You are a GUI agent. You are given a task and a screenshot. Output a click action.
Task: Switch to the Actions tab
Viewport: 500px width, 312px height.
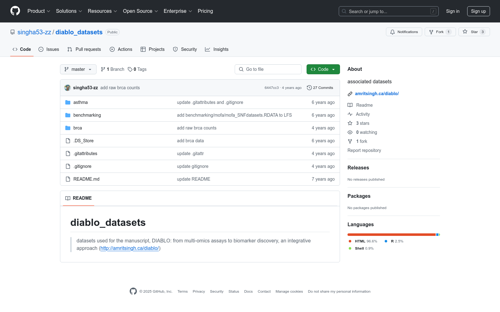(121, 49)
